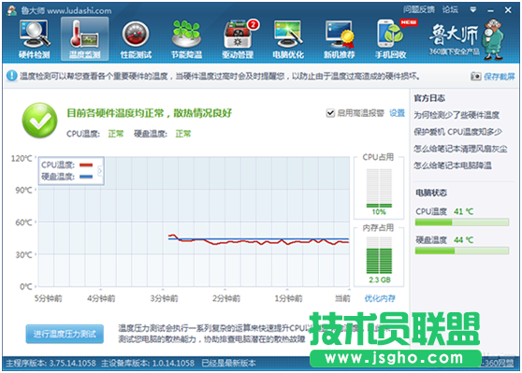Open 手机回收 phone recycling section
Screen dimensions: 522x373
[x=391, y=39]
